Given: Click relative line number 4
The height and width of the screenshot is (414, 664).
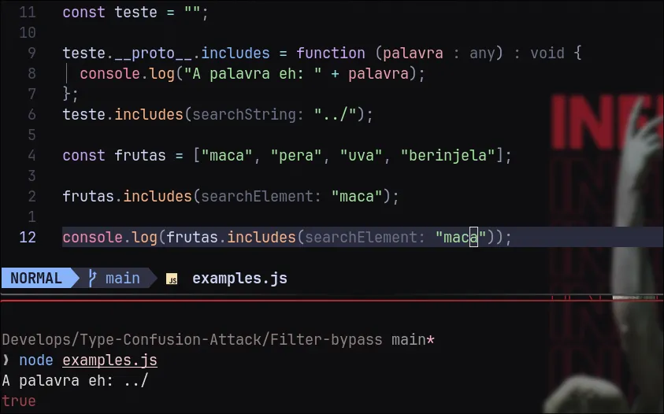Looking at the screenshot, I should pyautogui.click(x=32, y=155).
